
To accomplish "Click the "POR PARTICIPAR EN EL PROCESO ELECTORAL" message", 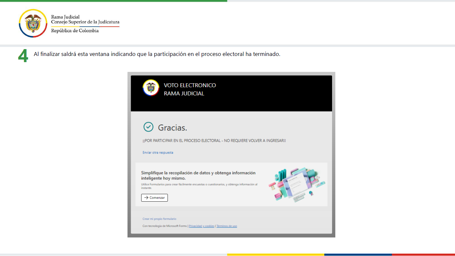I will click(214, 141).
